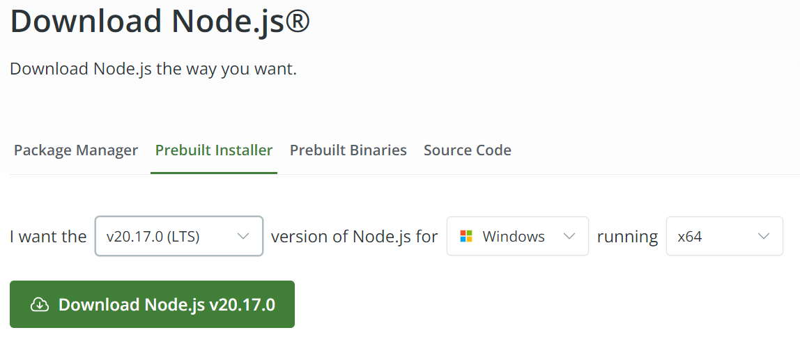The height and width of the screenshot is (337, 800).
Task: Click the cloud download icon
Action: [x=40, y=304]
